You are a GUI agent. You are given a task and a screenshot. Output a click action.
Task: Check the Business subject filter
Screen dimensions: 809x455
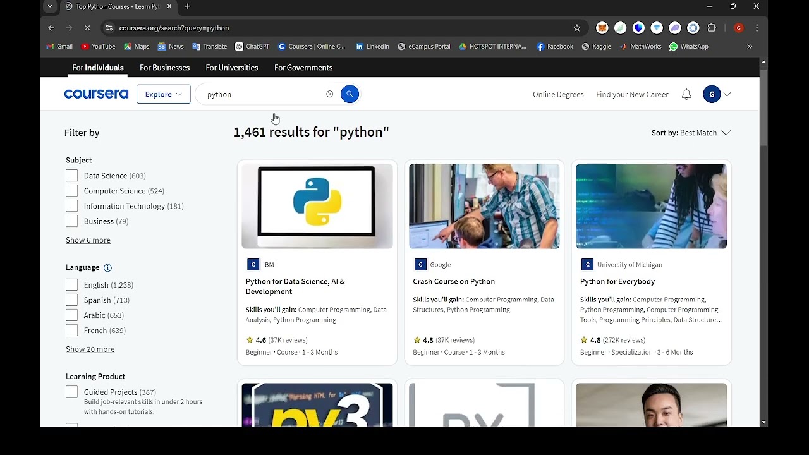coord(71,221)
